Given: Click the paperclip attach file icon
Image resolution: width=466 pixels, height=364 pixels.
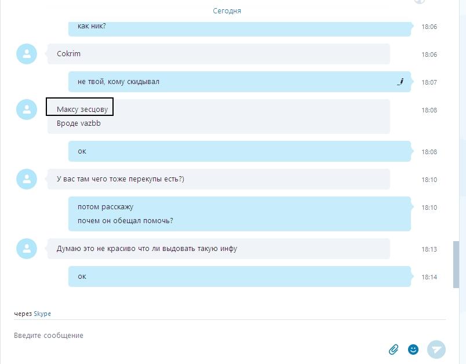Looking at the screenshot, I should coord(394,350).
